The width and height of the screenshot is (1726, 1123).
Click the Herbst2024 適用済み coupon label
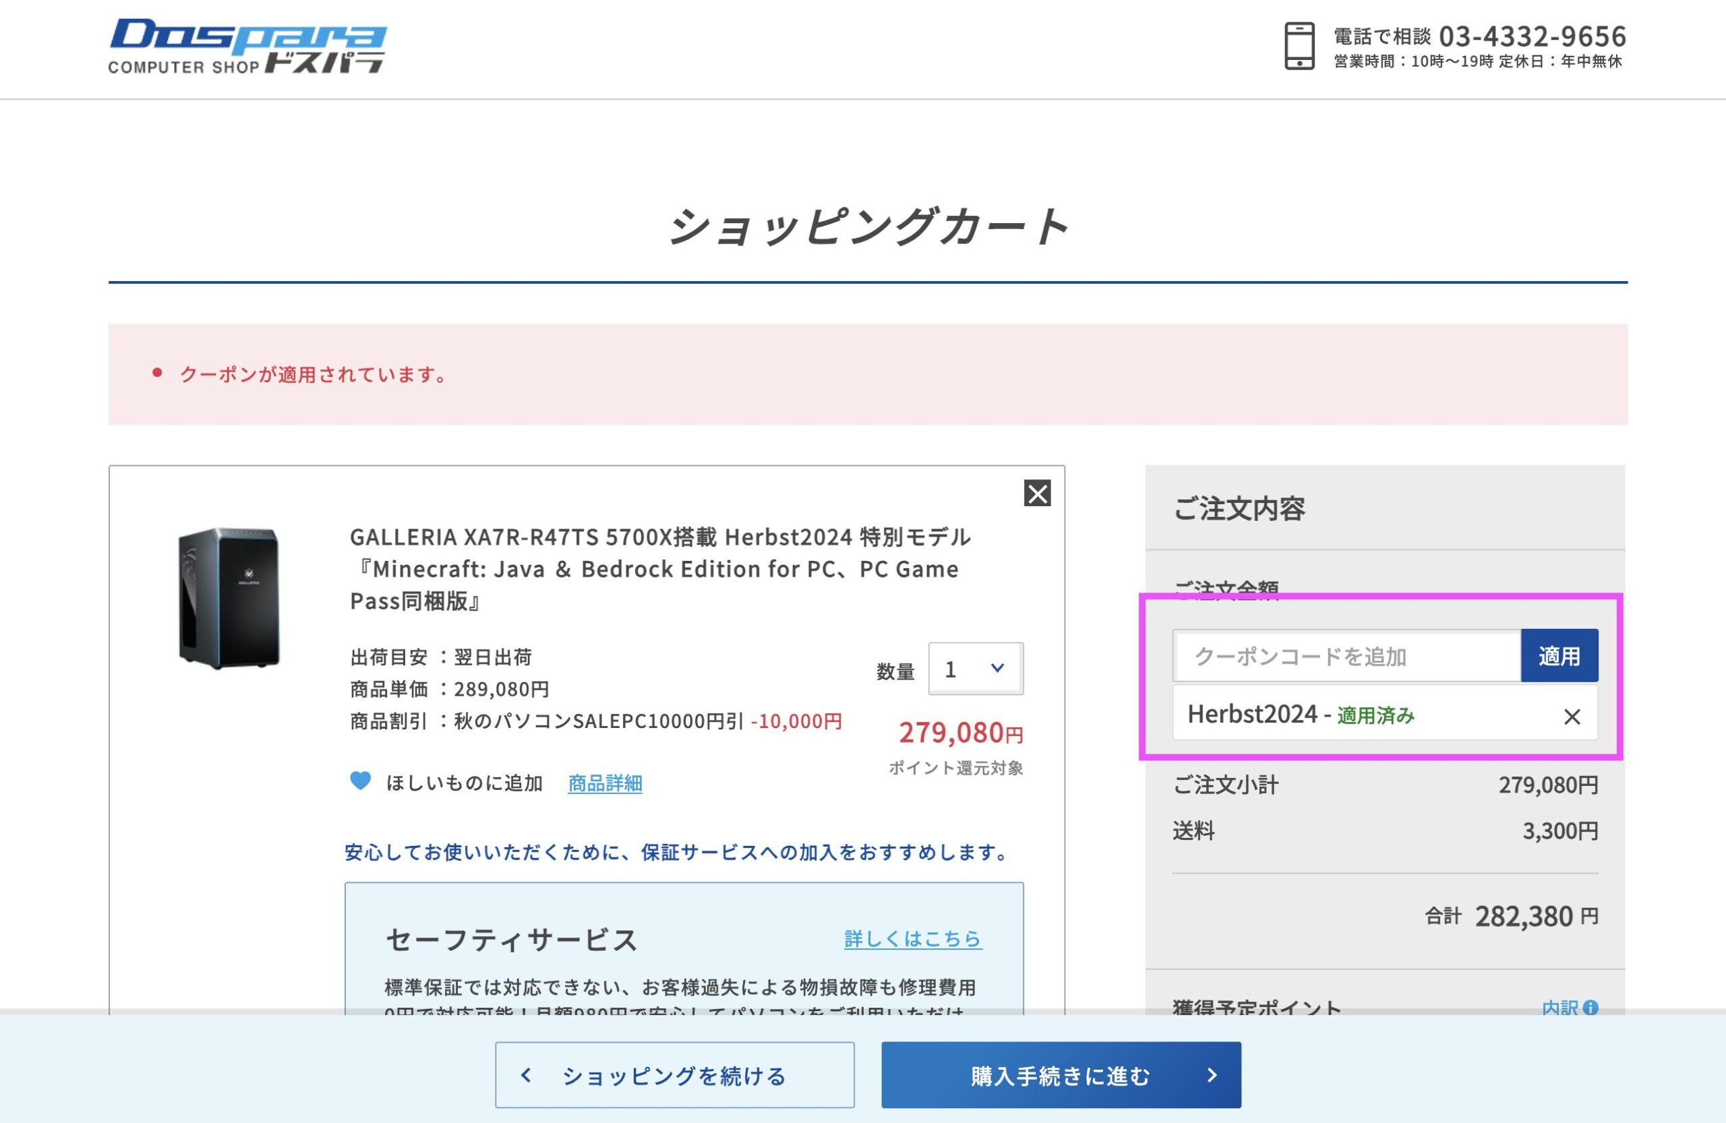[1301, 715]
